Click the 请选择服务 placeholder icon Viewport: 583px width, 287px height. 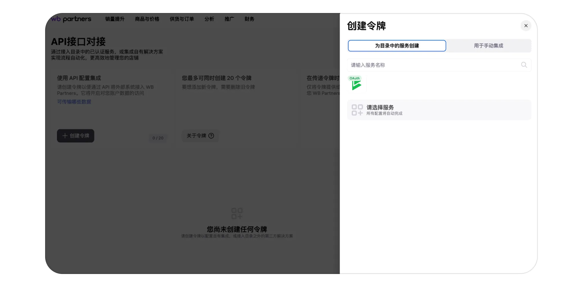[x=357, y=110]
